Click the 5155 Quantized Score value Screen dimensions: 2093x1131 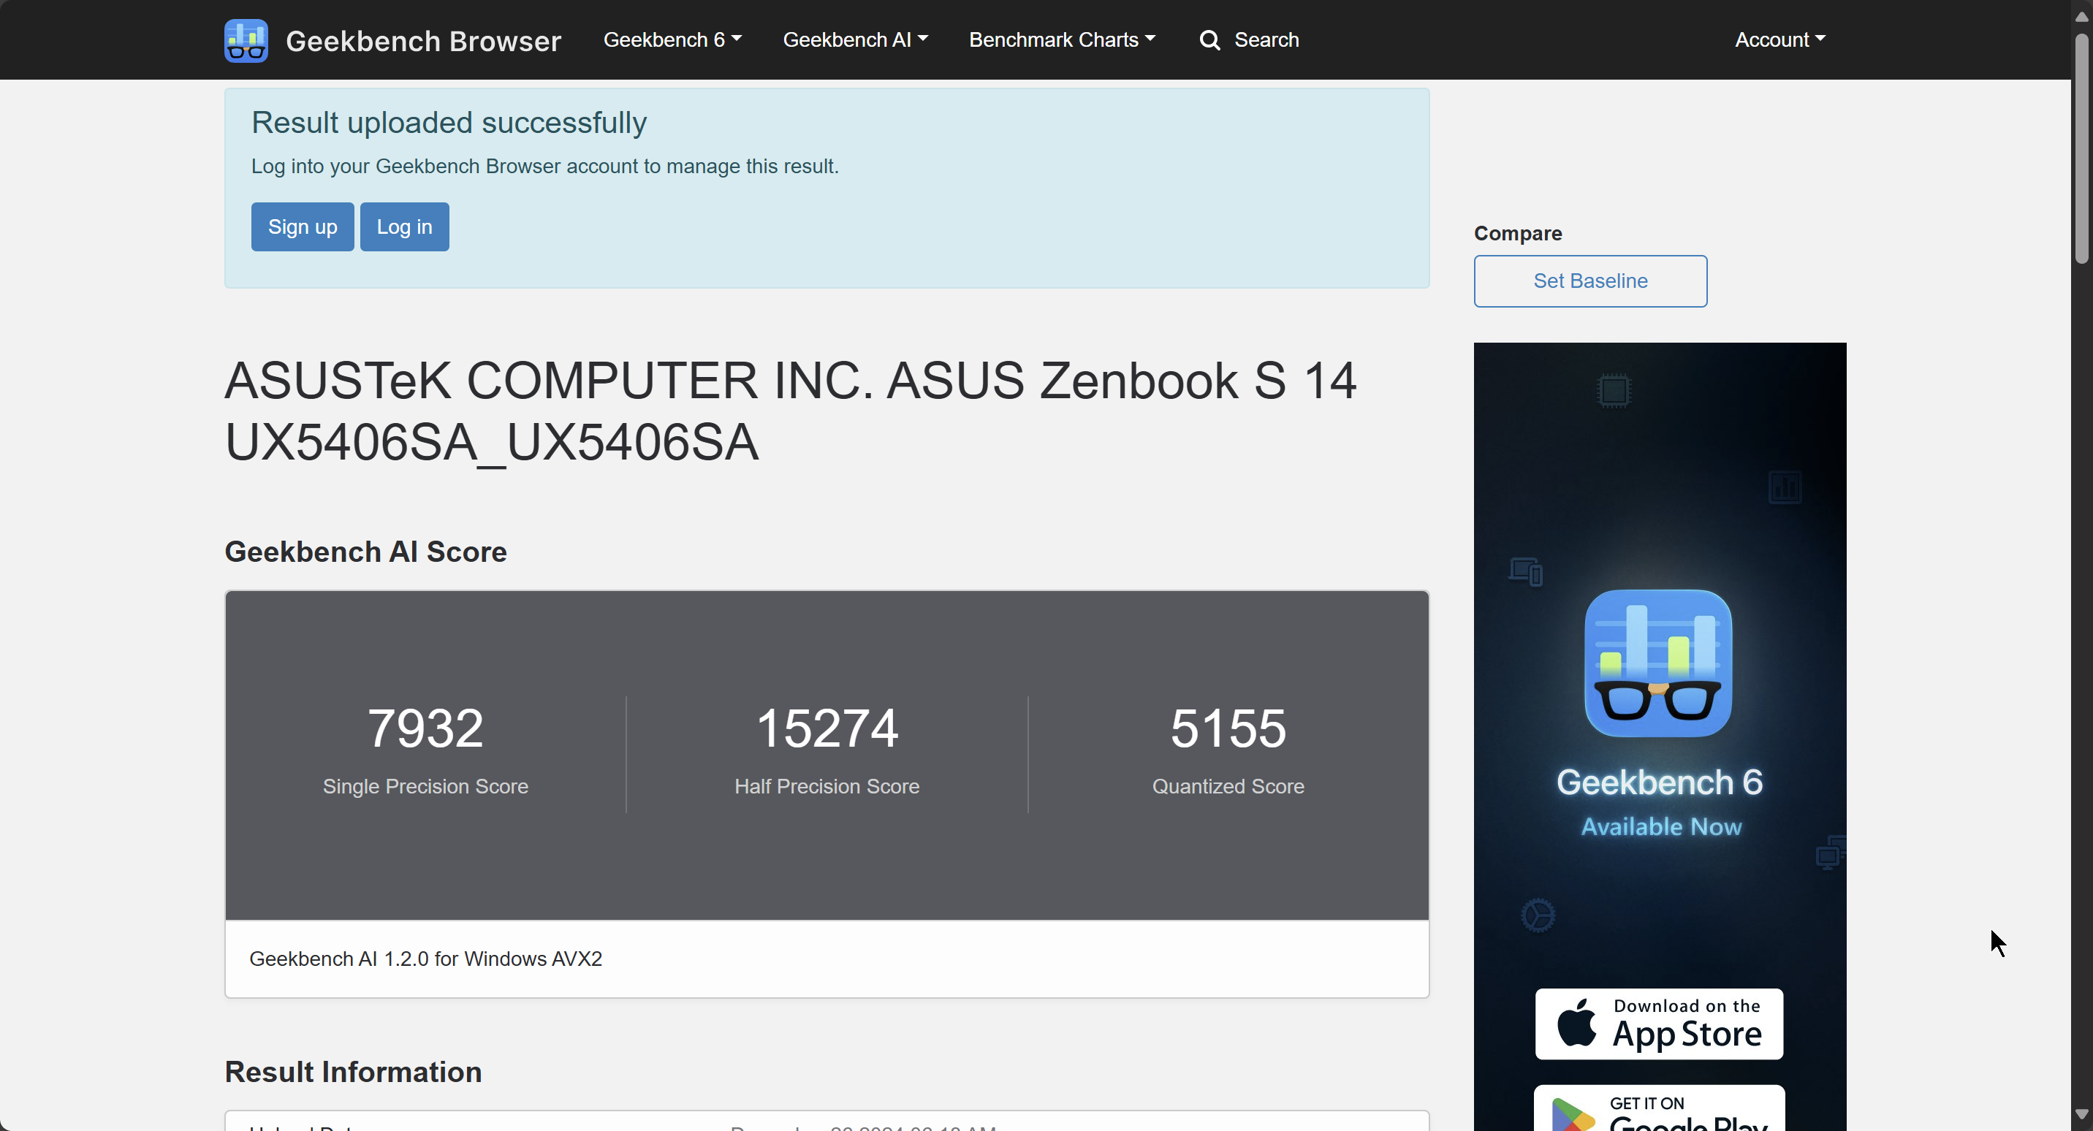pos(1228,728)
